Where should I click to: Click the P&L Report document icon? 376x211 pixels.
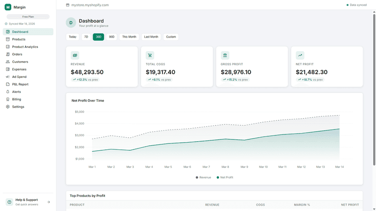coord(8,84)
